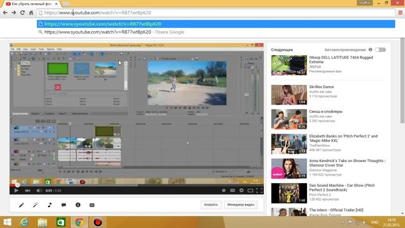Viewport: 405px width, 228px height.
Task: Click Chrome's forward arrow button
Action: (x=14, y=13)
